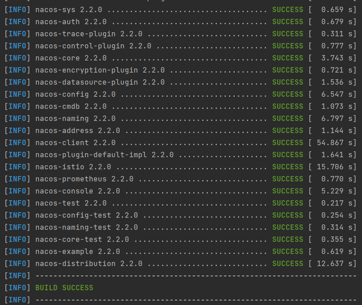Click the nacos-naming 2.2.0 line
Screen dimensions: 362x305
(180, 119)
